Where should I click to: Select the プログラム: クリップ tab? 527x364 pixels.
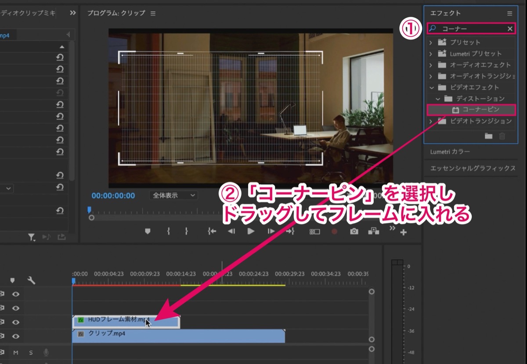[116, 13]
